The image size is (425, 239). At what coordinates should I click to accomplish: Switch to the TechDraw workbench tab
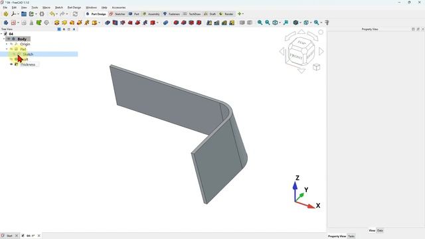[x=192, y=14]
